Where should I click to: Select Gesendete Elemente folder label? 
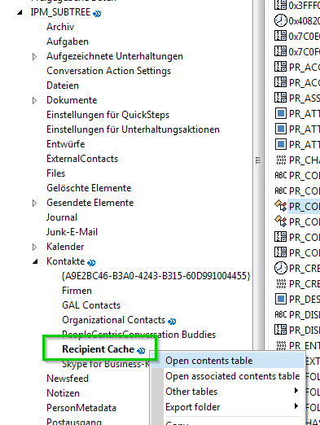[90, 203]
